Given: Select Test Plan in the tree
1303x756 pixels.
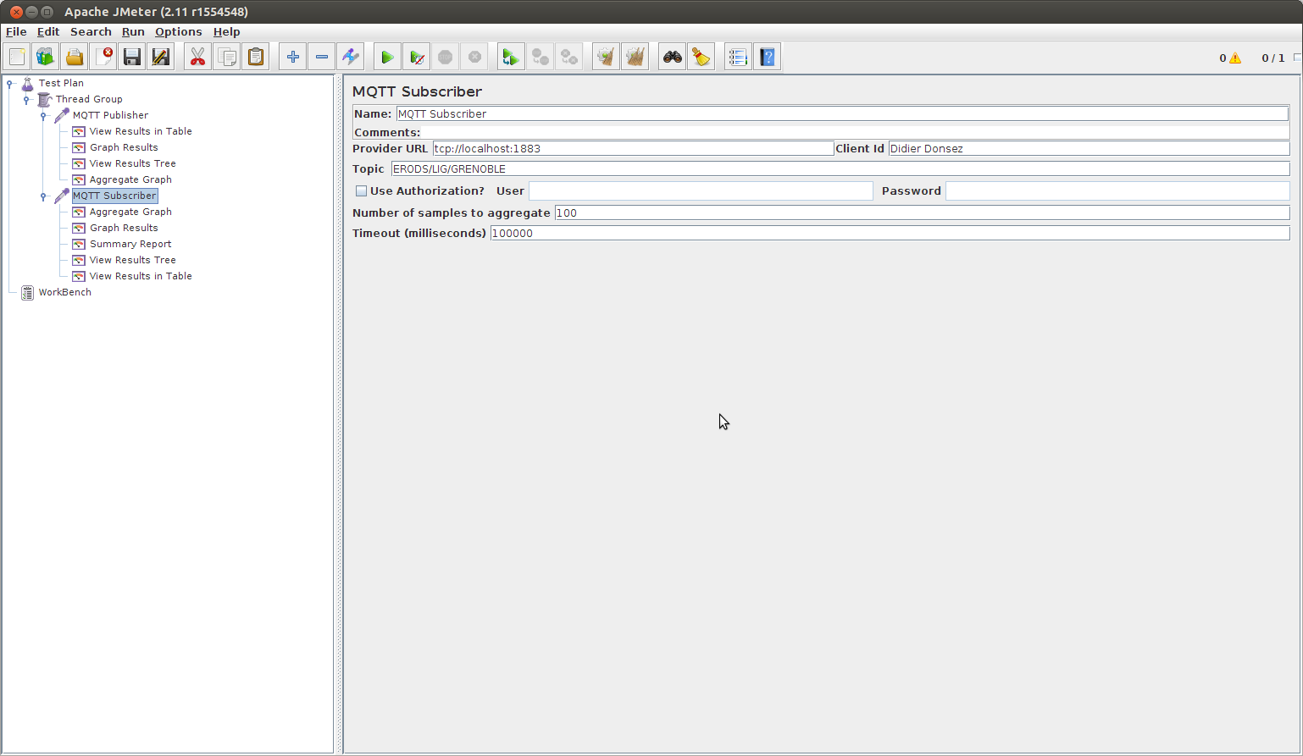Looking at the screenshot, I should click(61, 83).
